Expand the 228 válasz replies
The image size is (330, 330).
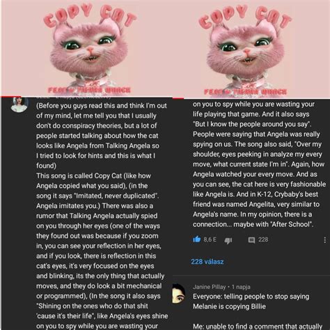click(x=207, y=262)
